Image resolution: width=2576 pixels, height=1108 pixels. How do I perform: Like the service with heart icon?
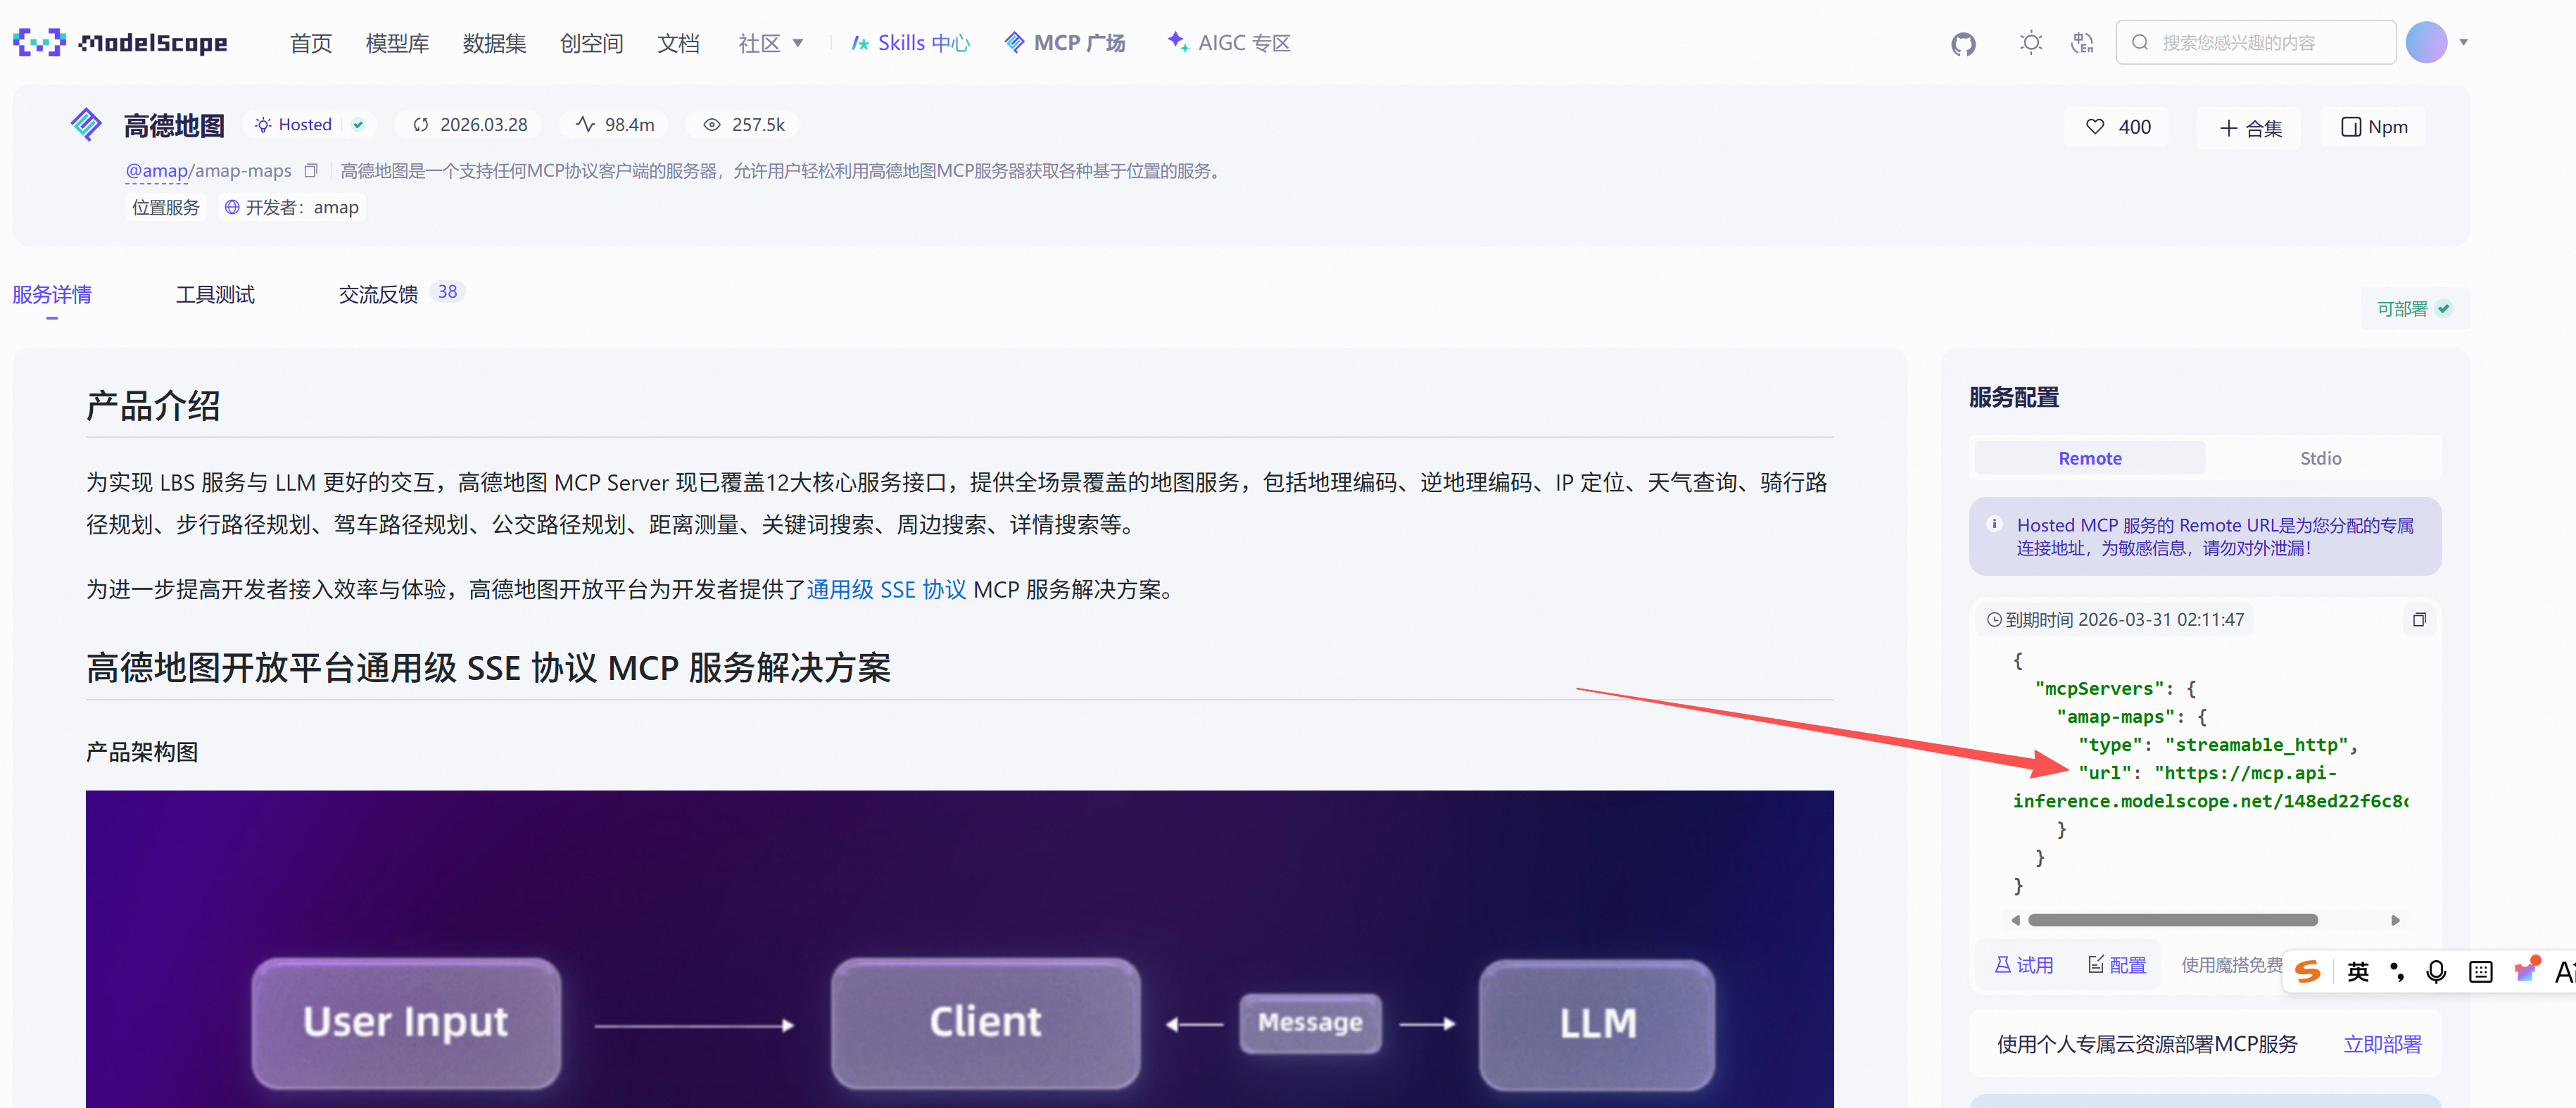pyautogui.click(x=2116, y=127)
